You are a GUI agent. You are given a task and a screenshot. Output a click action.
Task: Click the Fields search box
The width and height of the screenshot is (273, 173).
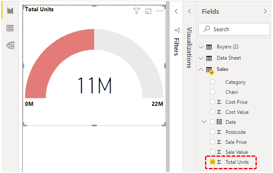click(x=235, y=29)
